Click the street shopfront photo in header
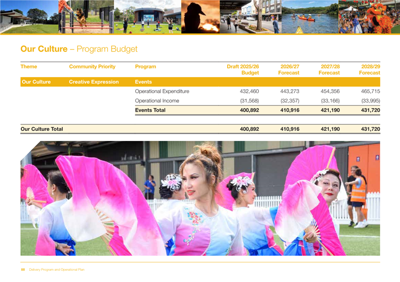Viewport: 400px width, 282px height. [250, 17]
